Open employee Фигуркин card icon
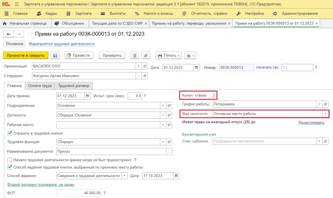Image resolution: width=333 pixels, height=198 pixels. tap(145, 76)
